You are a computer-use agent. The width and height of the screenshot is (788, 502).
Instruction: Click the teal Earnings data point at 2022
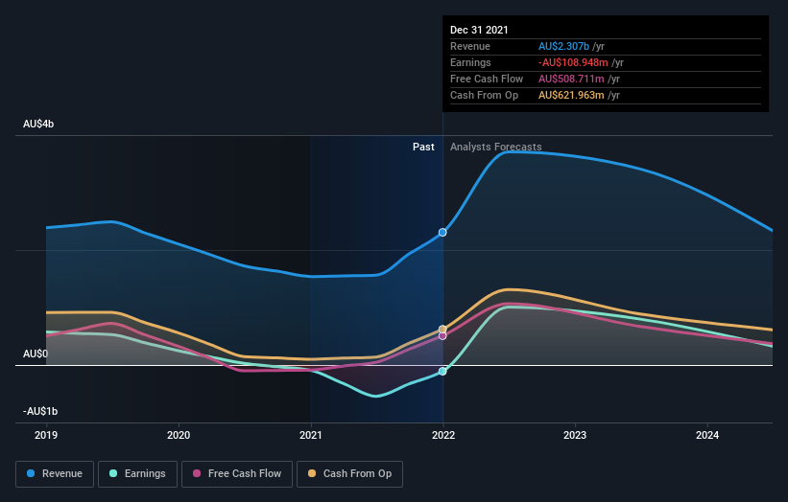442,372
